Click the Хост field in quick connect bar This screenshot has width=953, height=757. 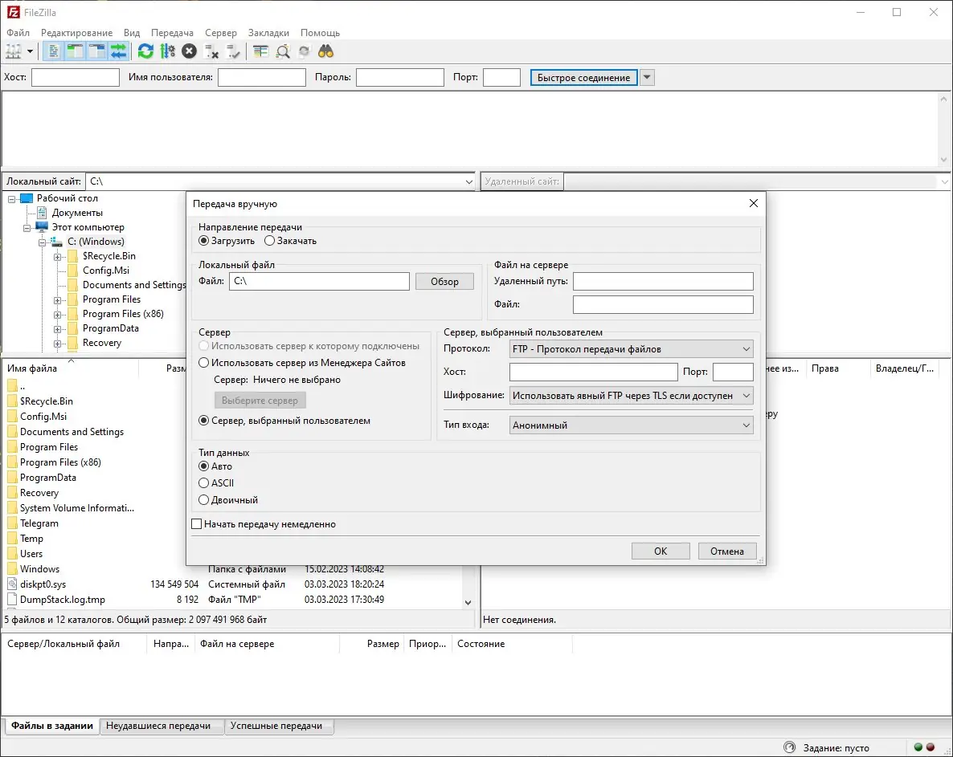tap(76, 78)
